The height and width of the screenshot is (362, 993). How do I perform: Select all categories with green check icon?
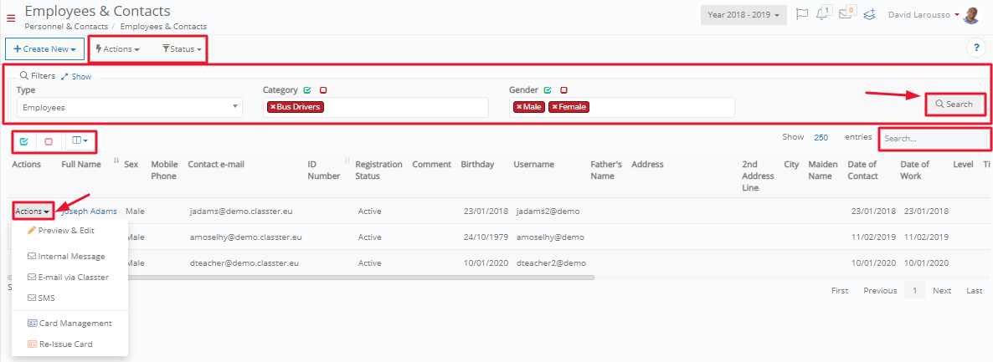307,89
